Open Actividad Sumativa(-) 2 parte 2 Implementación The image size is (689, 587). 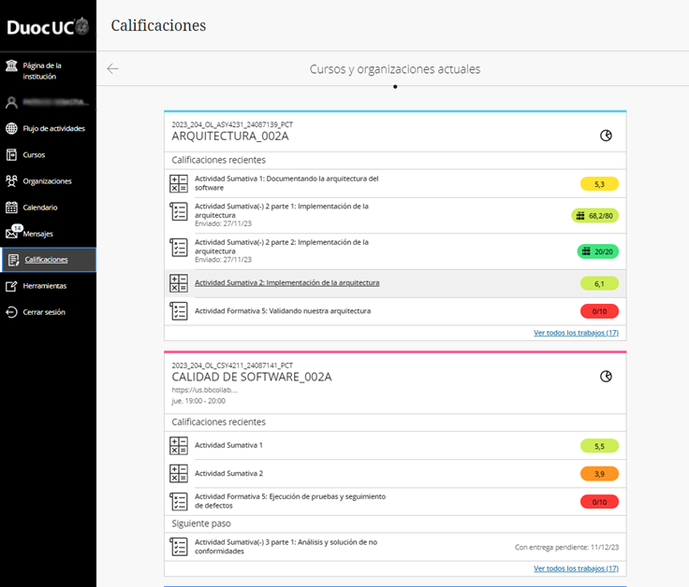[282, 247]
